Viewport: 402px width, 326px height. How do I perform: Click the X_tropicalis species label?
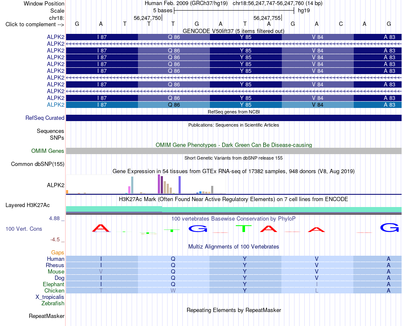pos(50,297)
